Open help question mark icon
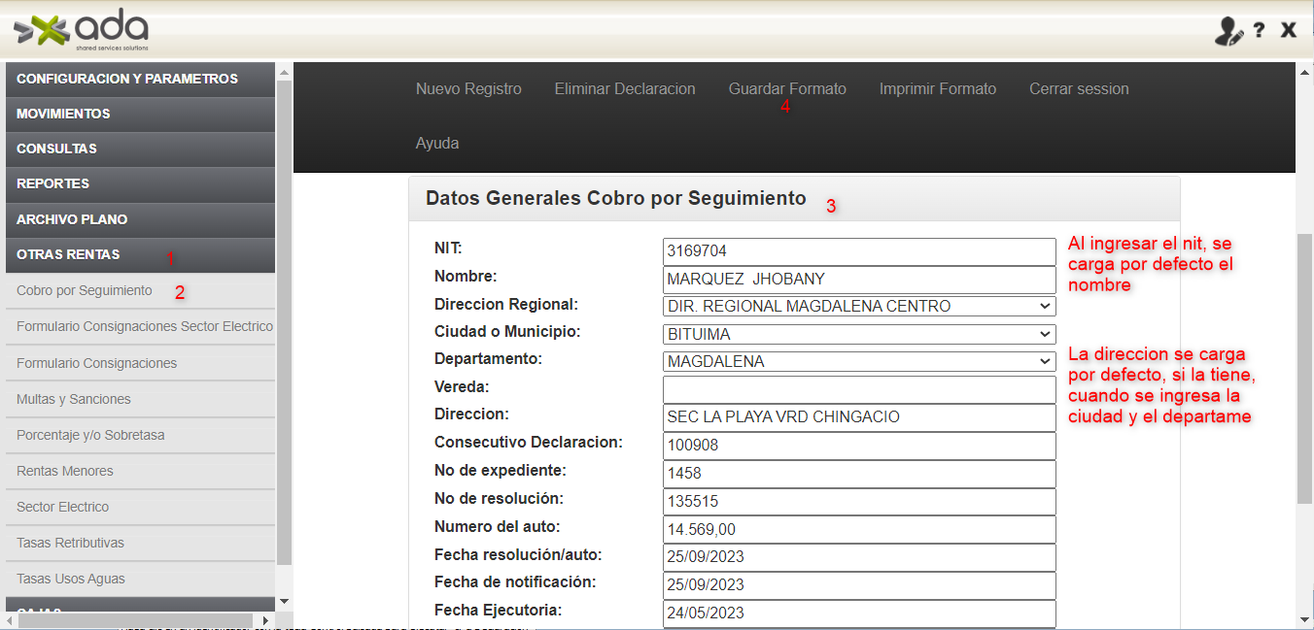Viewport: 1314px width, 630px height. (1259, 30)
